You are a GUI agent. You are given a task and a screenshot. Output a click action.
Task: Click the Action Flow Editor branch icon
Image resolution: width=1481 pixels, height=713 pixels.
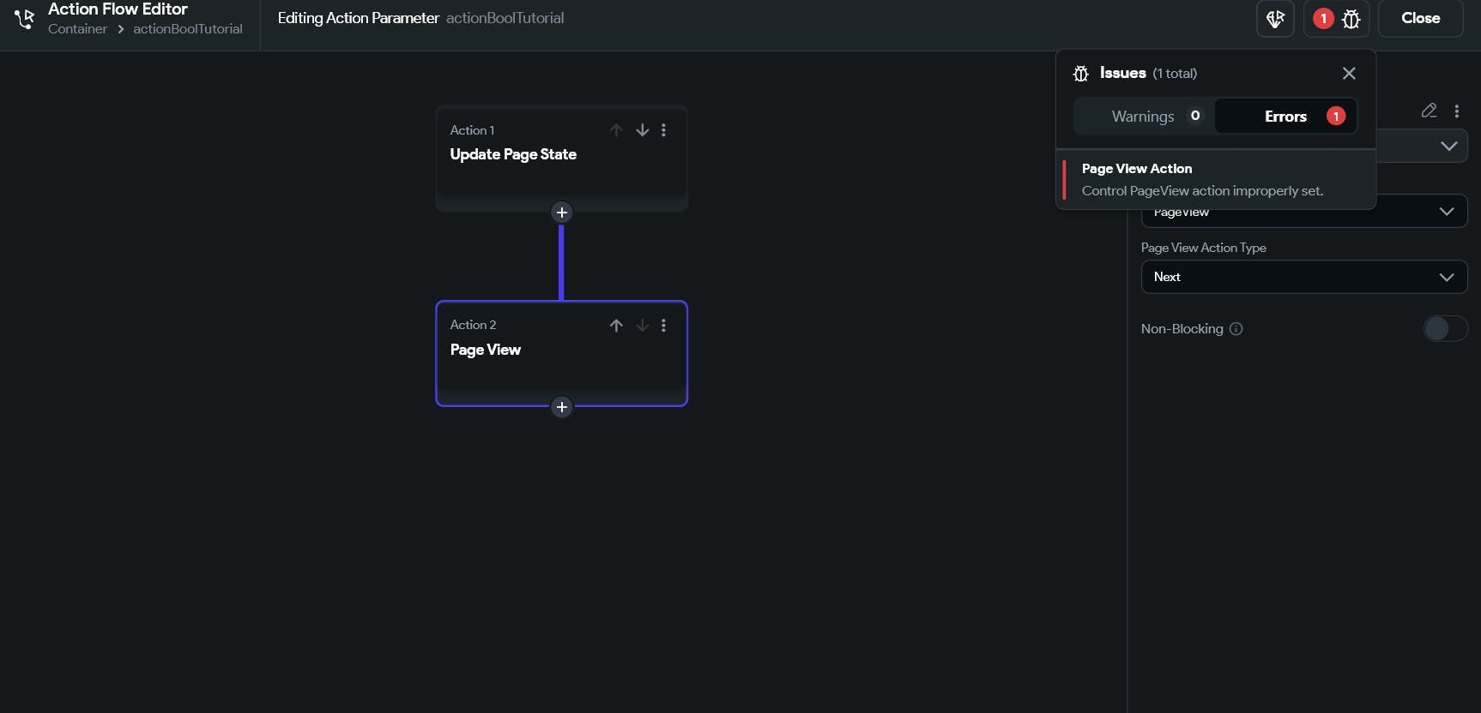[24, 18]
